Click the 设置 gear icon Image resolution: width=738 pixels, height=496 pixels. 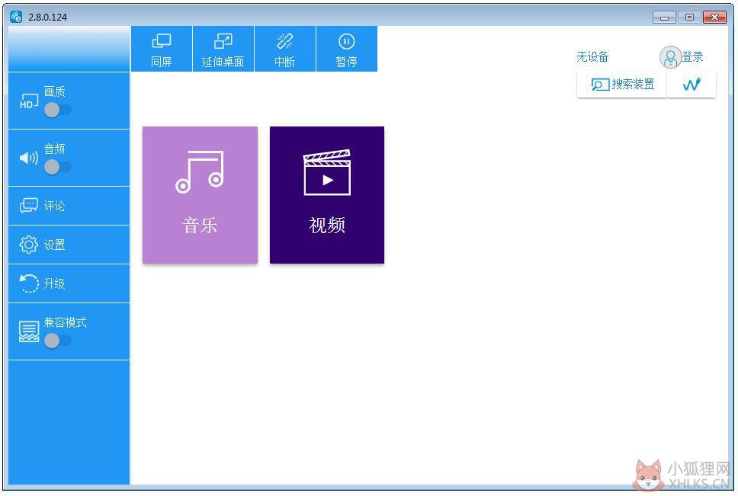point(29,245)
